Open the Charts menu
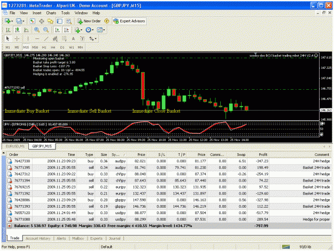This screenshot has width=334, height=251. 51,13
